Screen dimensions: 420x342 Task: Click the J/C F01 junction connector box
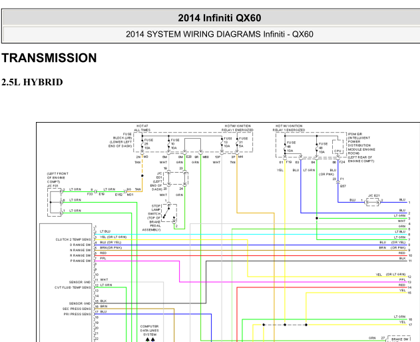[55, 202]
